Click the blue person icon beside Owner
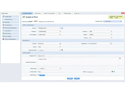This screenshot has width=125, height=94. pyautogui.click(x=114, y=71)
